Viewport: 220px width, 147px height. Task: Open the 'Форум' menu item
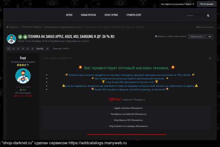tap(69, 15)
